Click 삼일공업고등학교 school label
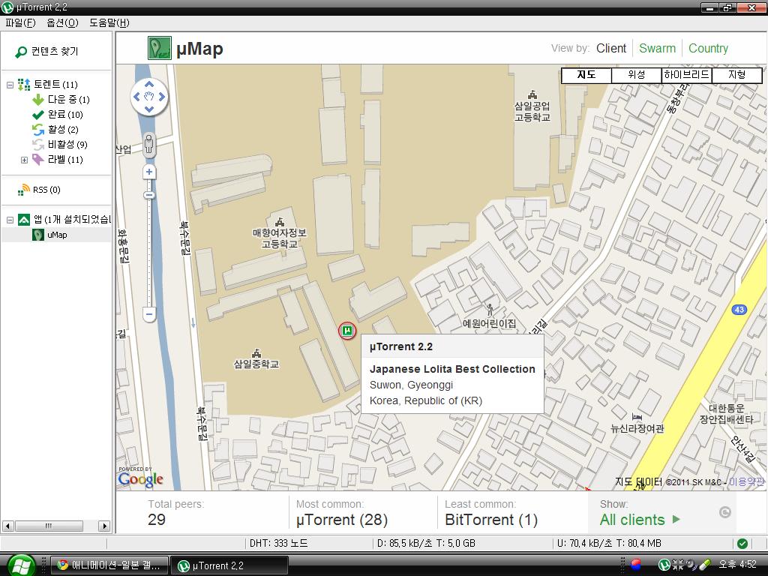 [532, 112]
